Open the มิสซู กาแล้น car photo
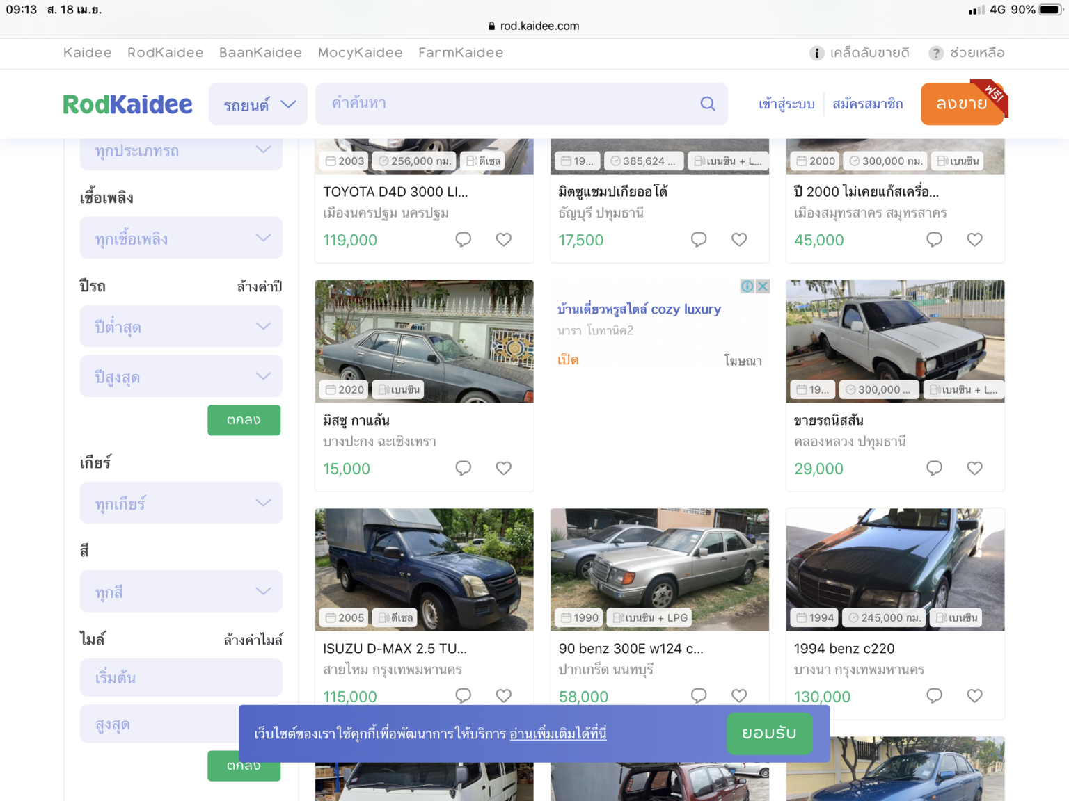Viewport: 1069px width, 801px height. [x=425, y=341]
